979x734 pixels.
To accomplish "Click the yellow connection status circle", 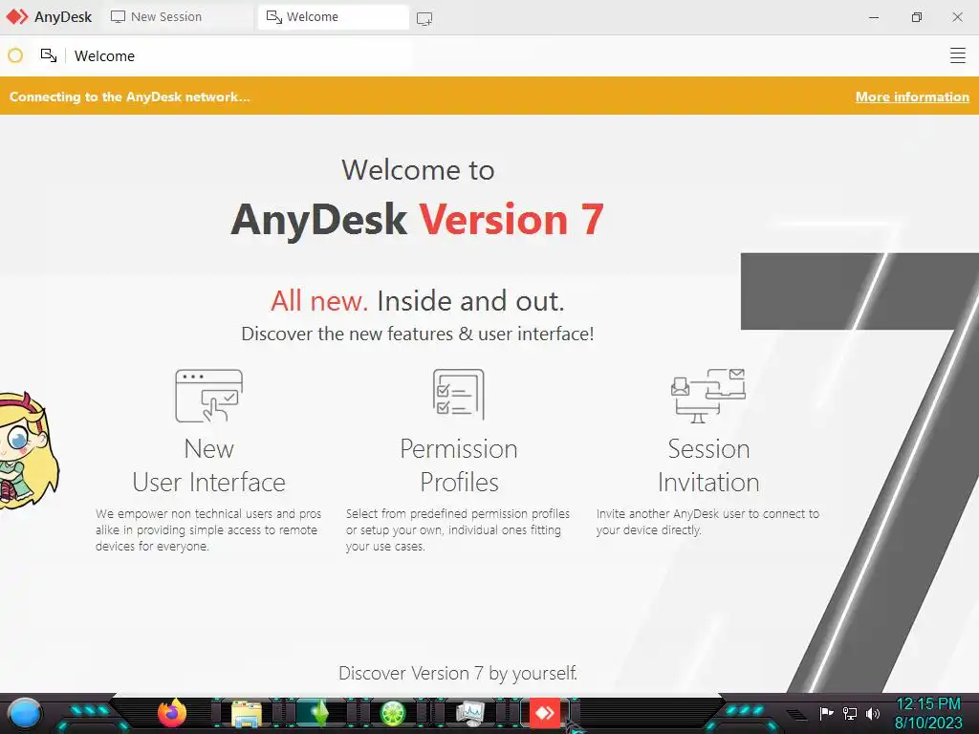I will point(15,55).
